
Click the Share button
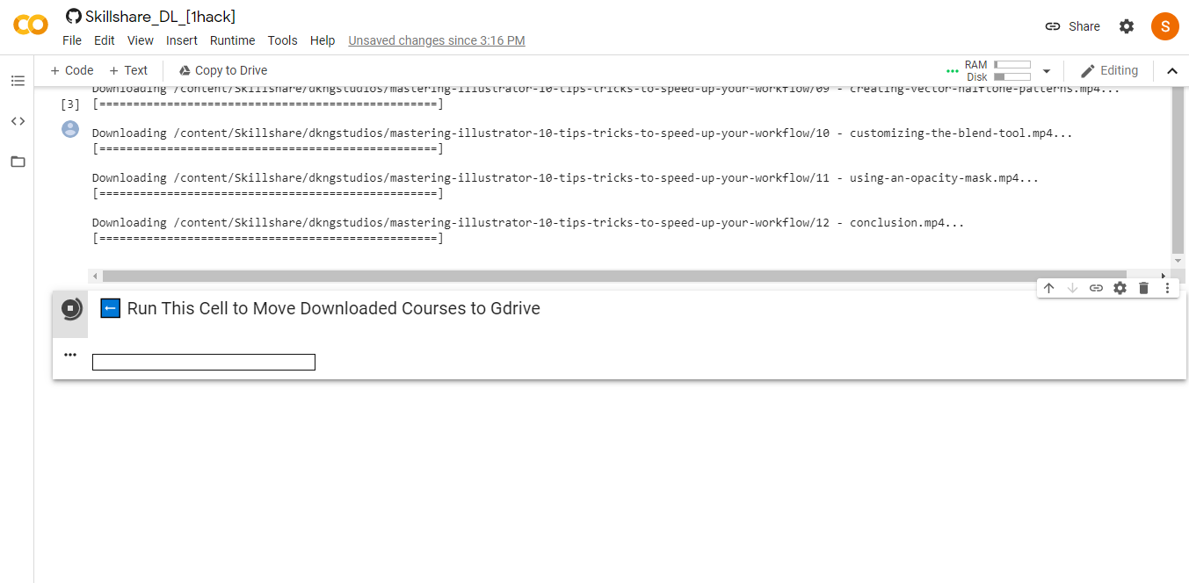click(1072, 26)
